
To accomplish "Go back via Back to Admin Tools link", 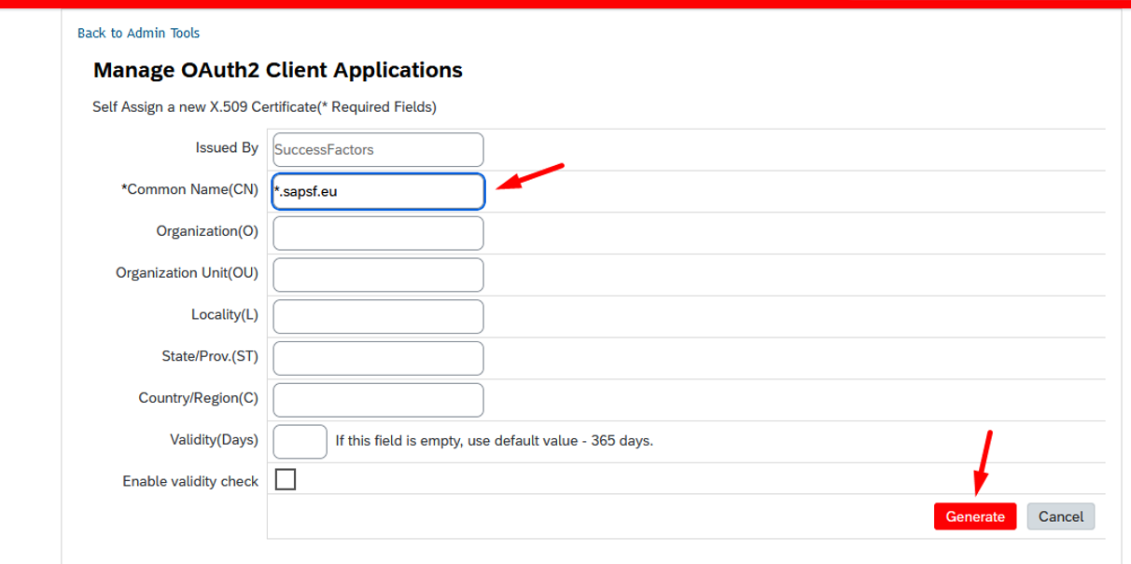I will tap(138, 33).
